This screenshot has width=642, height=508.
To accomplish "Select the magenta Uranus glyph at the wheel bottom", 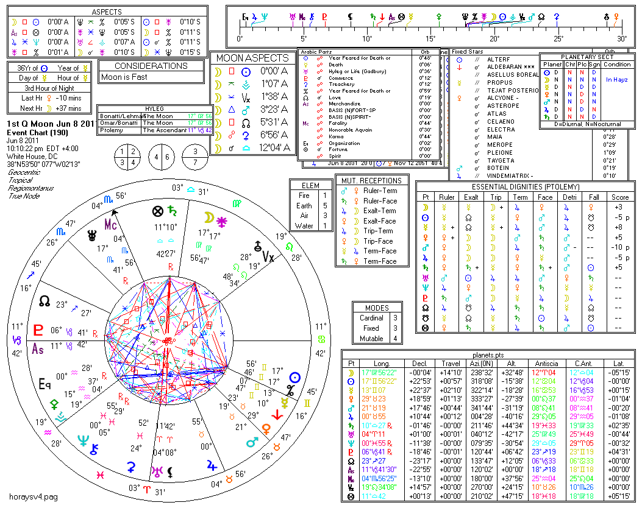I will 157,471.
